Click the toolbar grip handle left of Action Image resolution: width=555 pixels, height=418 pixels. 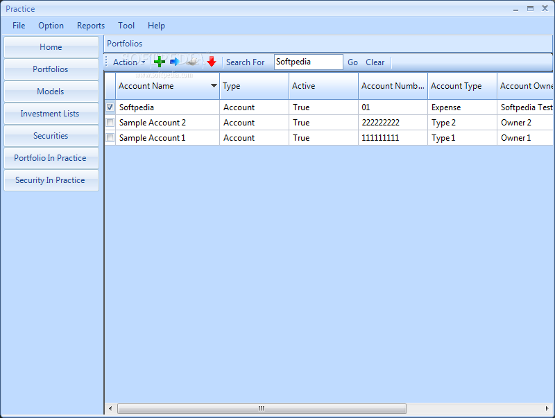[x=106, y=62]
